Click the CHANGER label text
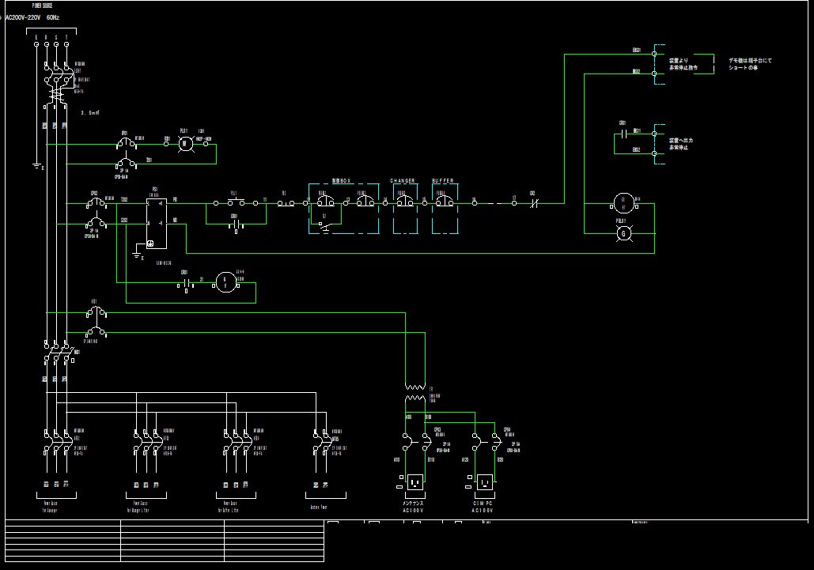The width and height of the screenshot is (814, 570). 403,181
